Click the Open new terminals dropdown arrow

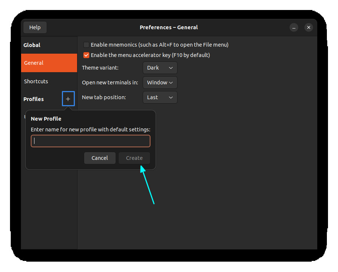pos(171,83)
